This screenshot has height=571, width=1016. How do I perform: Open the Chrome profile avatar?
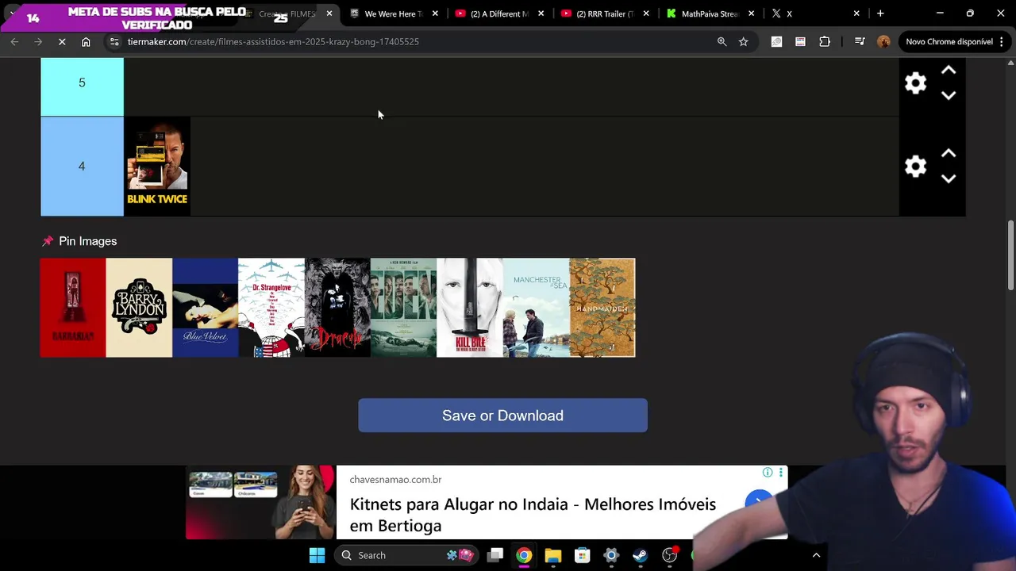[883, 42]
